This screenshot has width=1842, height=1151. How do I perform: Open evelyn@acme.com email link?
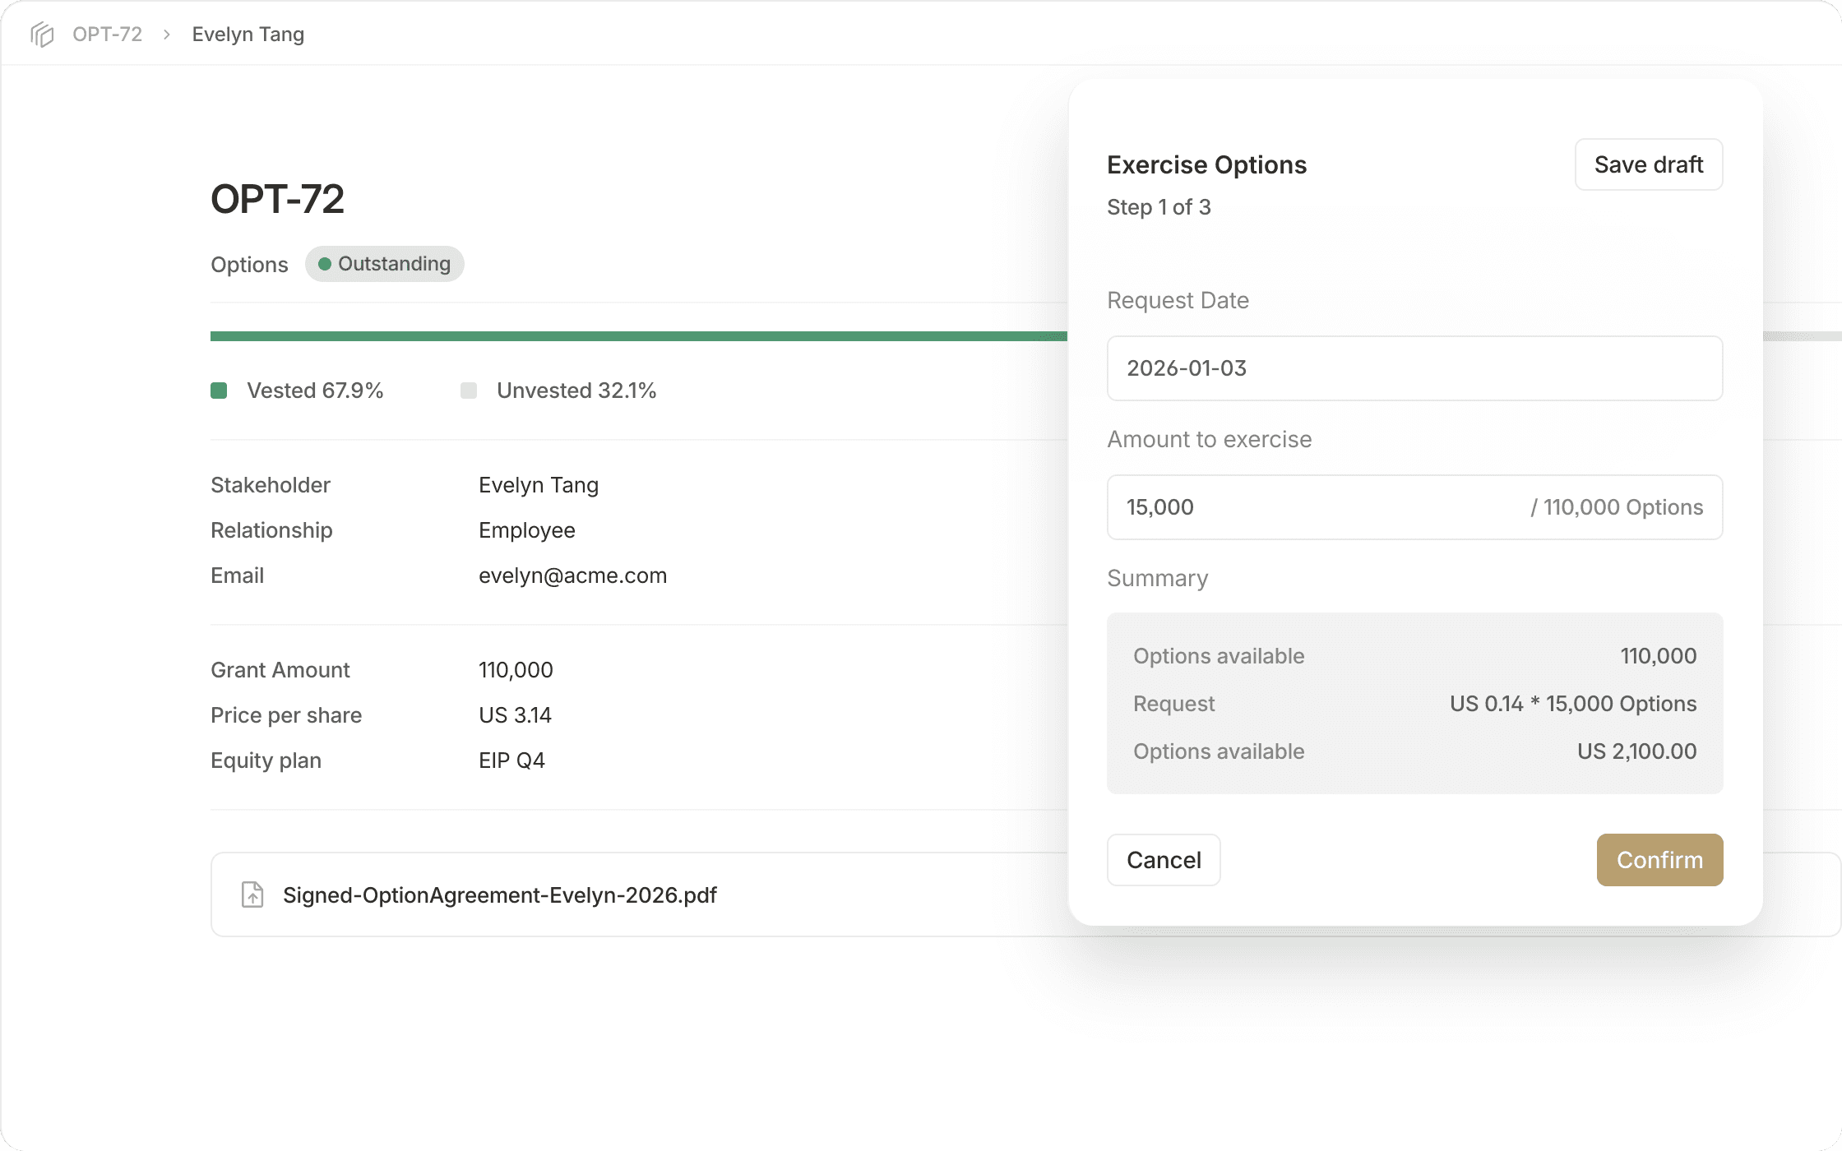coord(572,575)
